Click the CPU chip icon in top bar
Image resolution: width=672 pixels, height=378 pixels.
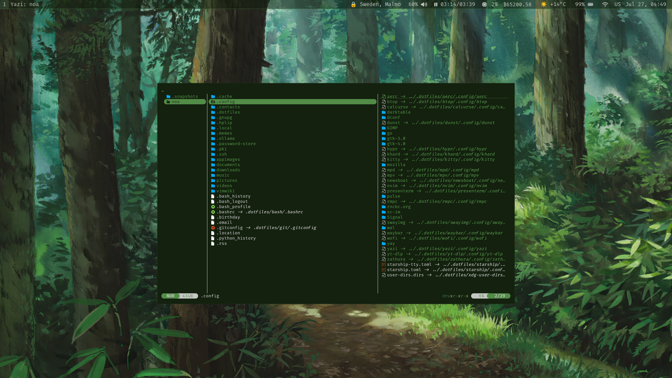484,4
